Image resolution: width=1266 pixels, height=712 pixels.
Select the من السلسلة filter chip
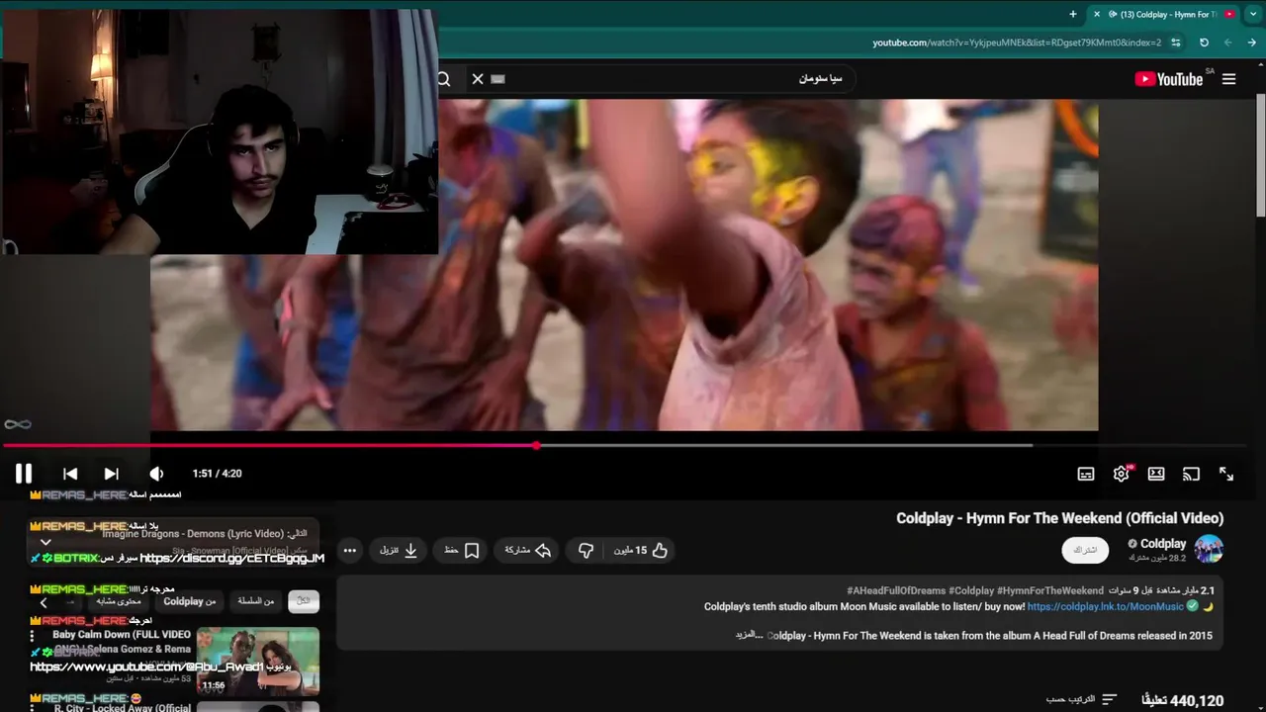[256, 600]
